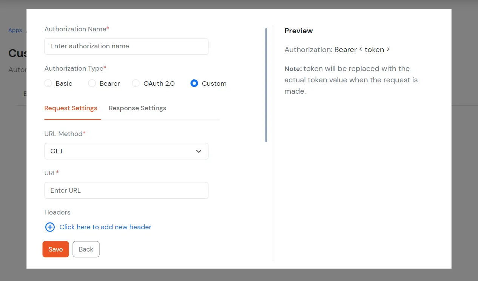
Task: Switch to the Response Settings tab
Action: tap(137, 108)
